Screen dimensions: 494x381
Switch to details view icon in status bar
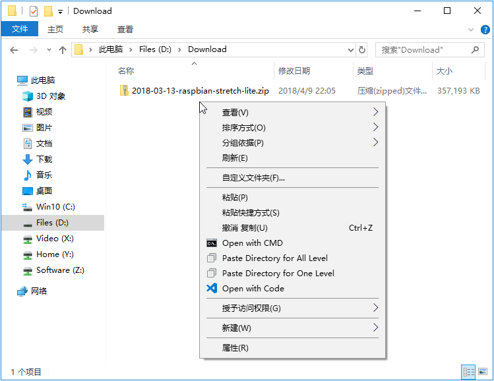point(468,372)
